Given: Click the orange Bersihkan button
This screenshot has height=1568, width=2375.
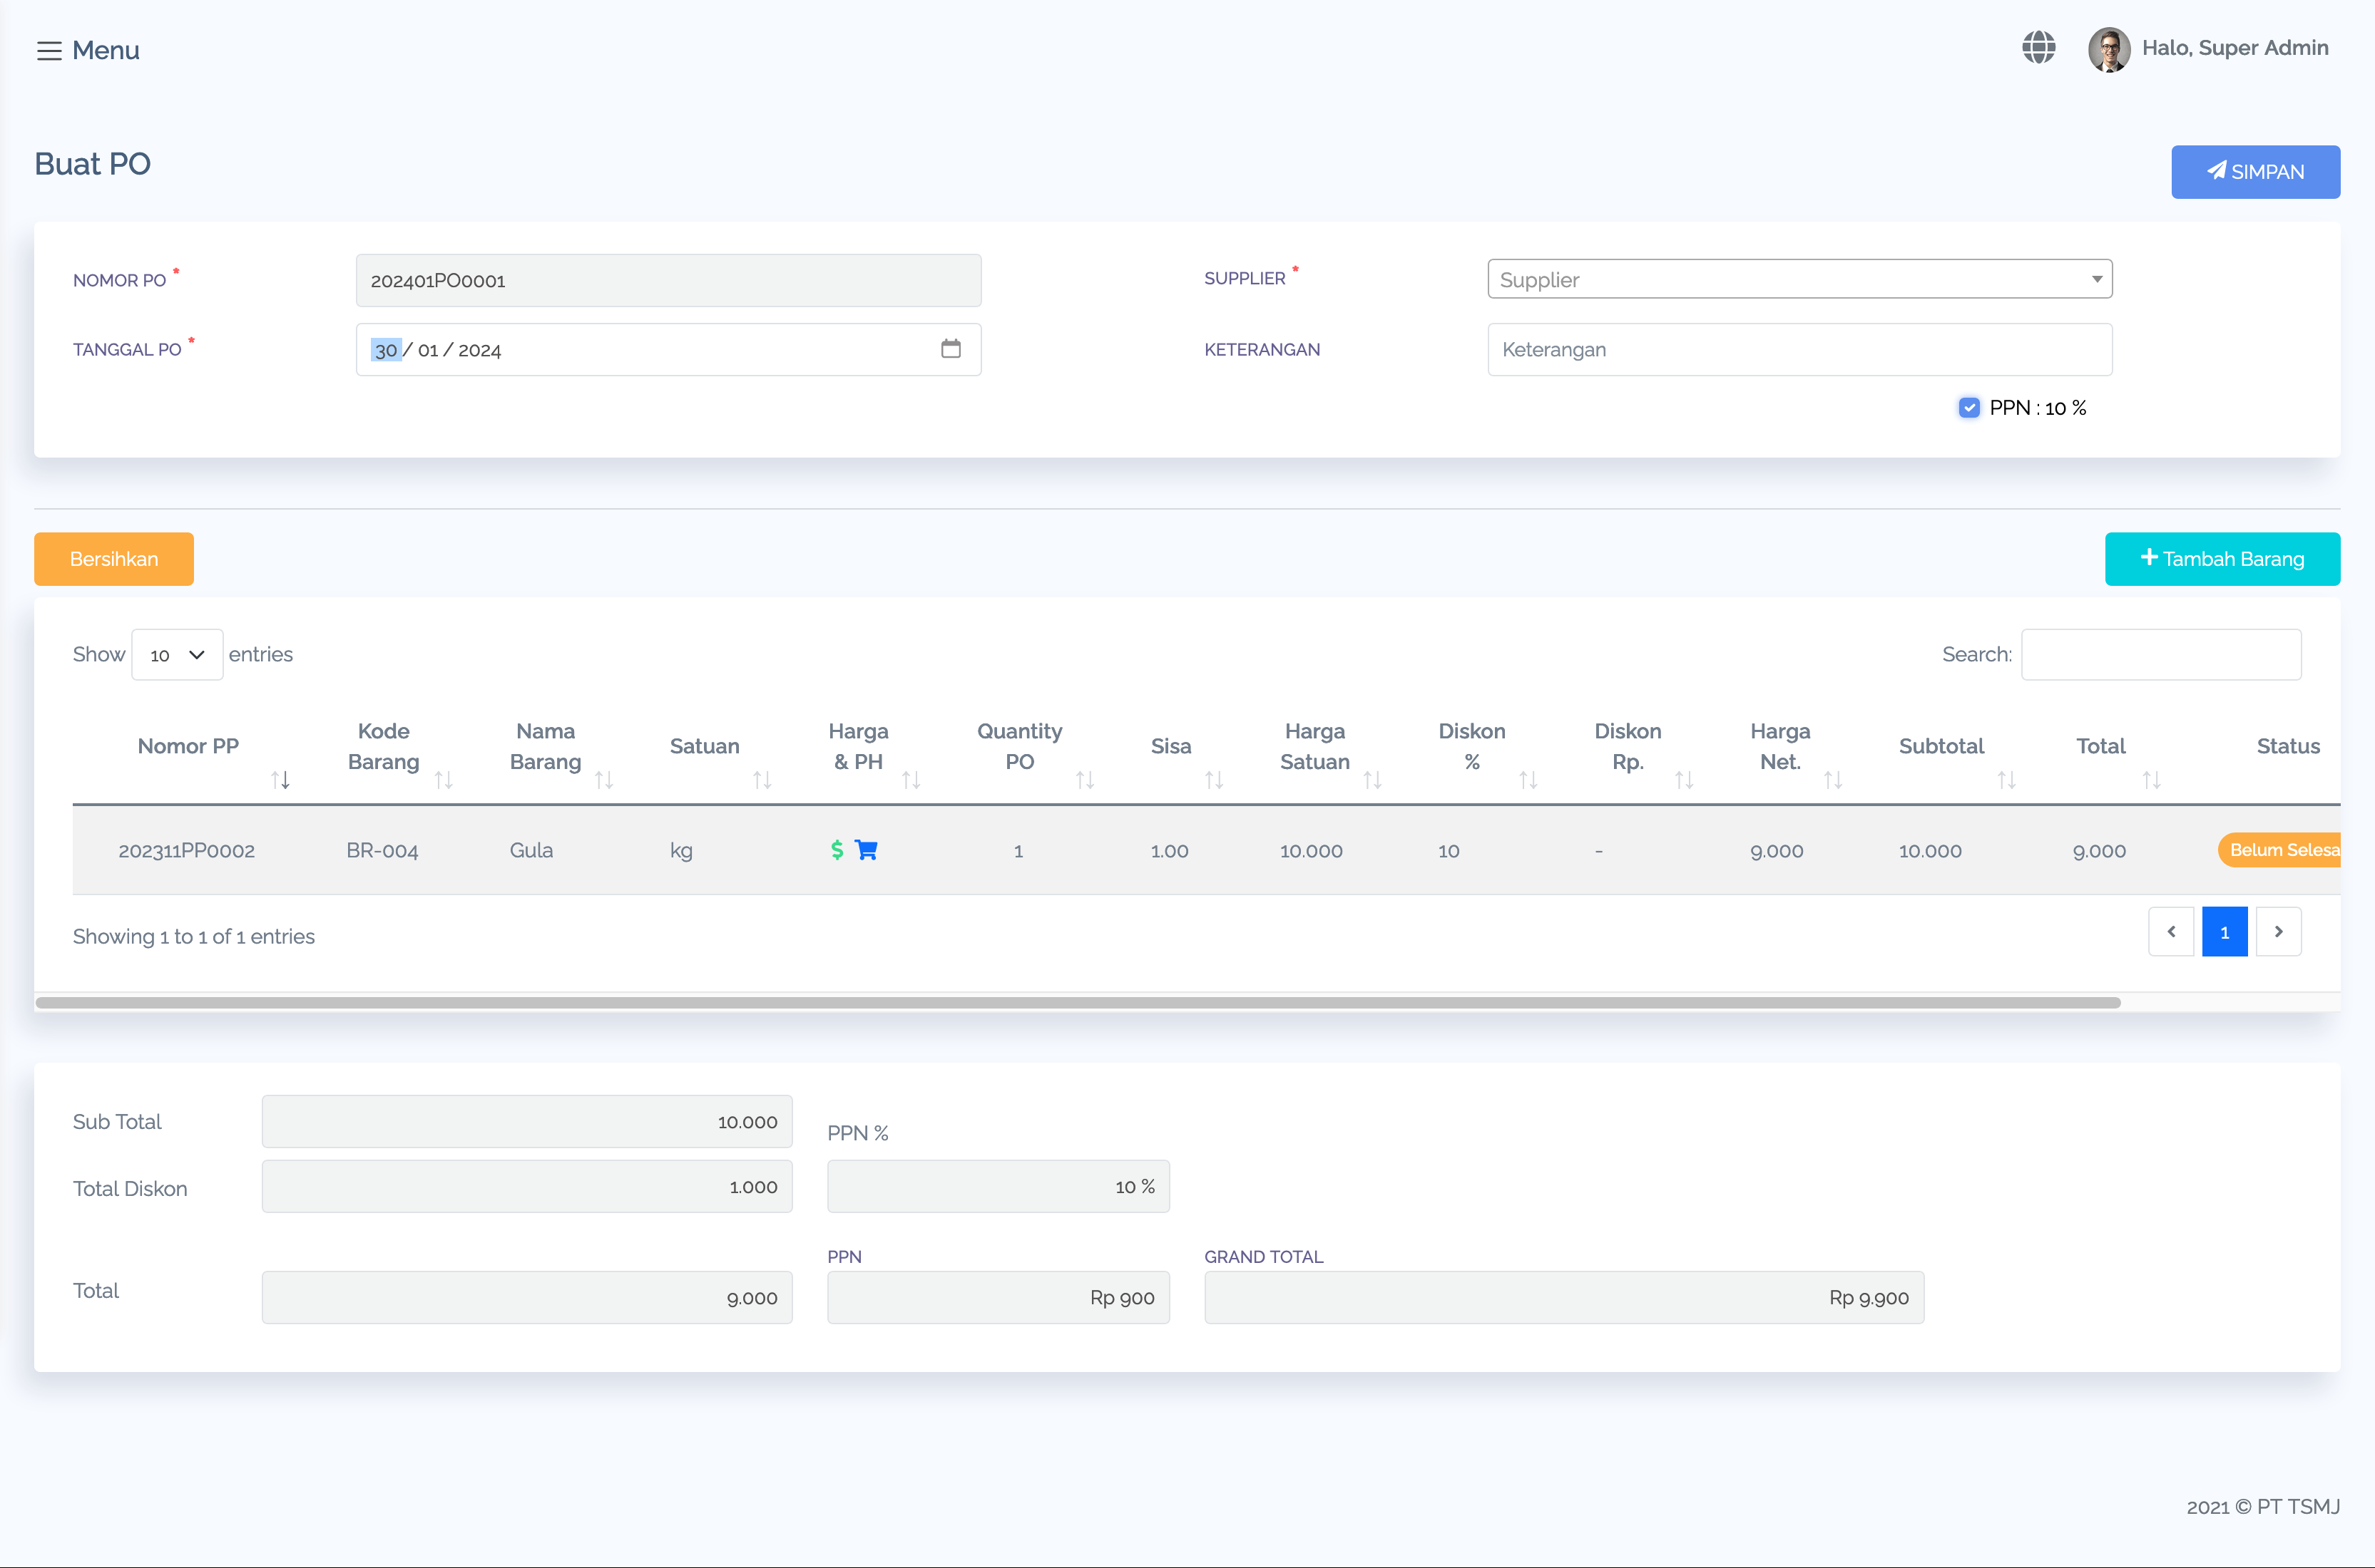Looking at the screenshot, I should [114, 559].
